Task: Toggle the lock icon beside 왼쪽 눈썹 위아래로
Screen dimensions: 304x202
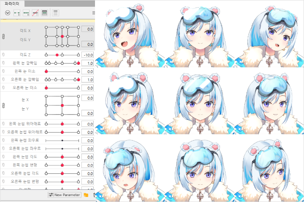Action: pyautogui.click(x=3, y=124)
